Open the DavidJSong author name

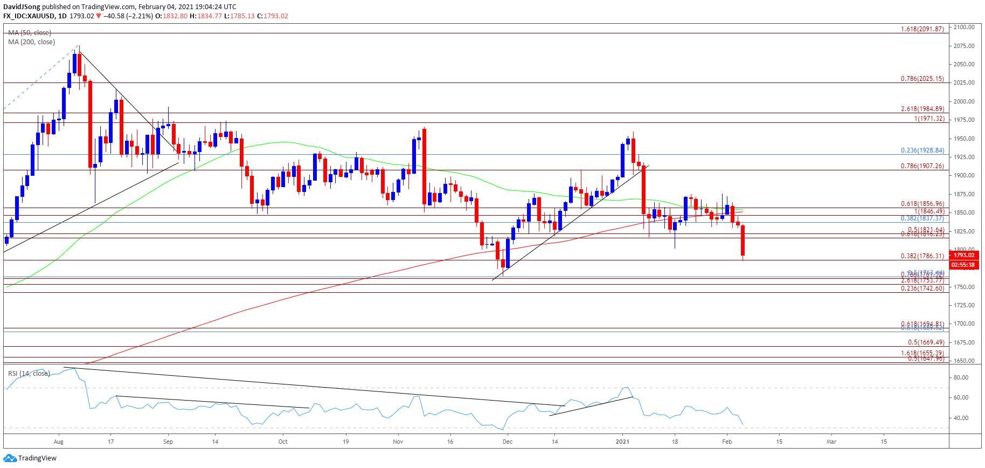(x=20, y=6)
